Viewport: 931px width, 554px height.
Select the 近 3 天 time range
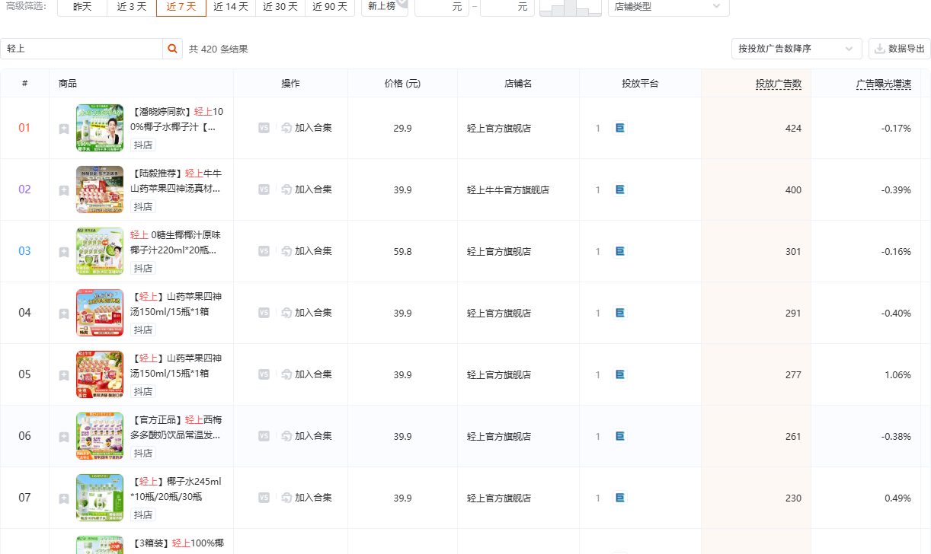[x=132, y=7]
